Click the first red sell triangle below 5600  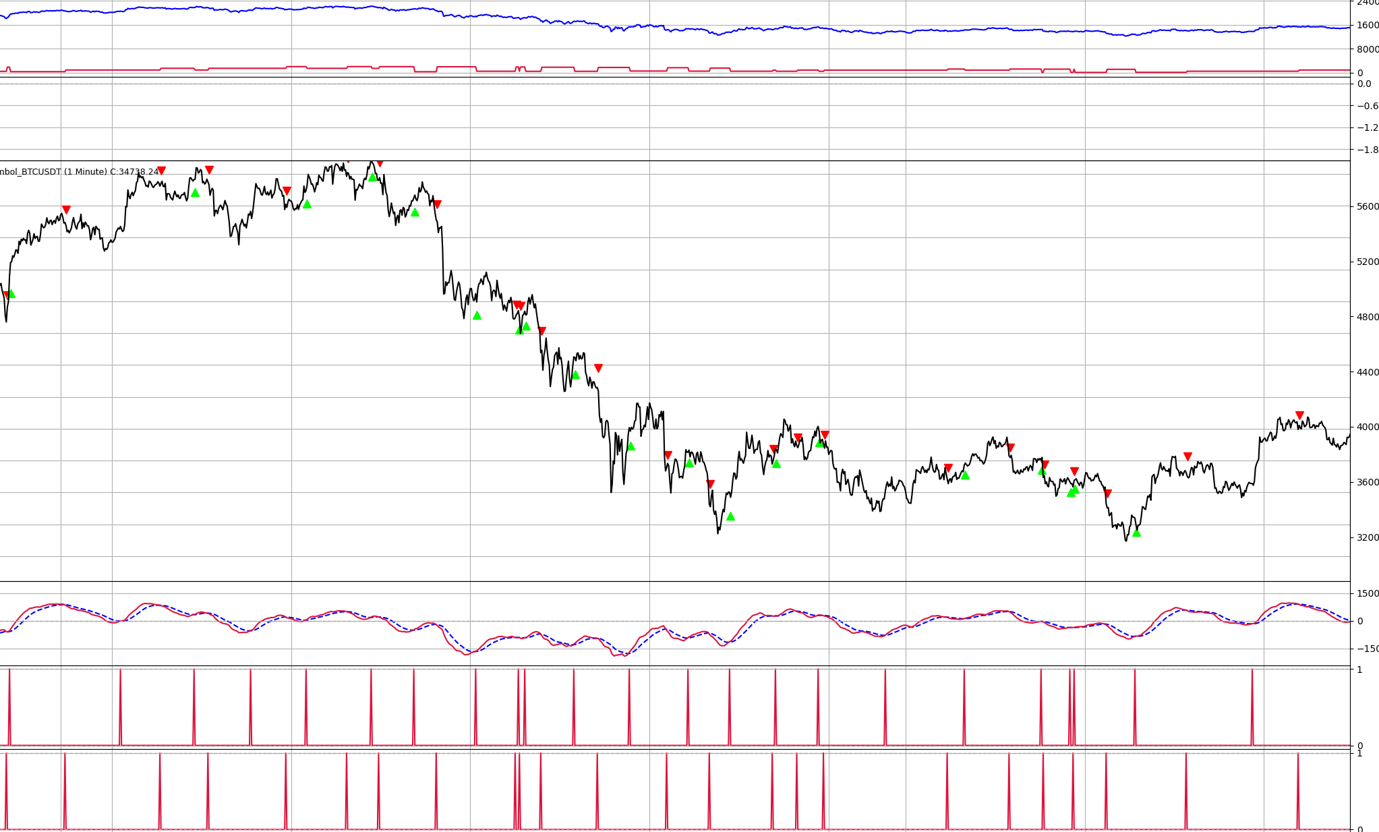[x=66, y=210]
